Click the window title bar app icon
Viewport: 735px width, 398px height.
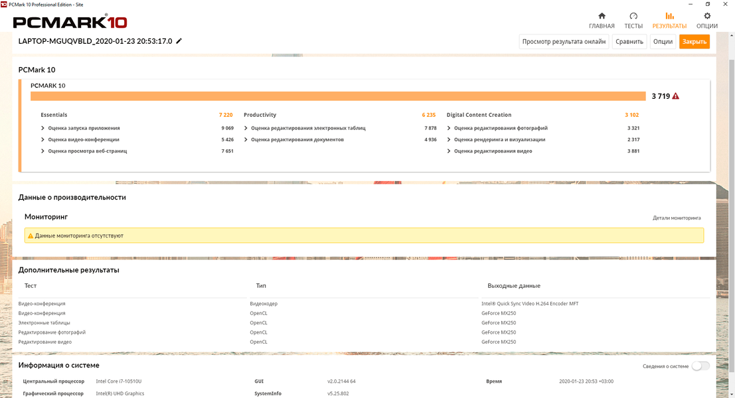[x=4, y=4]
